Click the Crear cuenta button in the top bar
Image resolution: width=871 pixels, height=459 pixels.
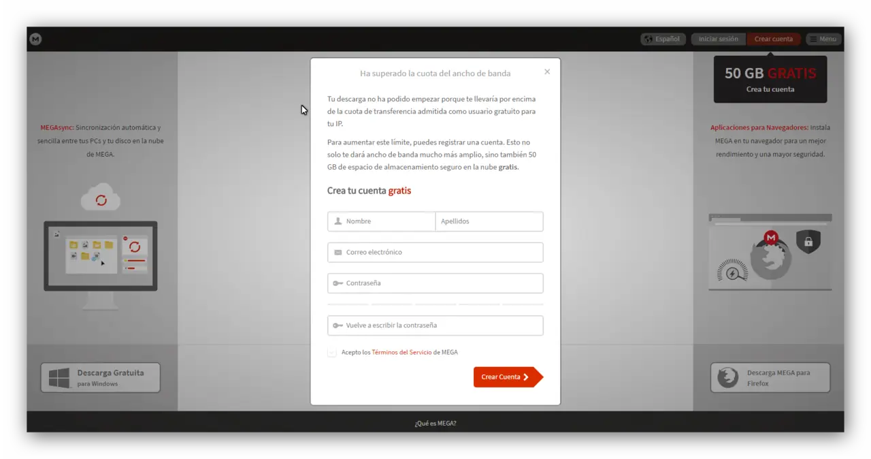tap(773, 39)
